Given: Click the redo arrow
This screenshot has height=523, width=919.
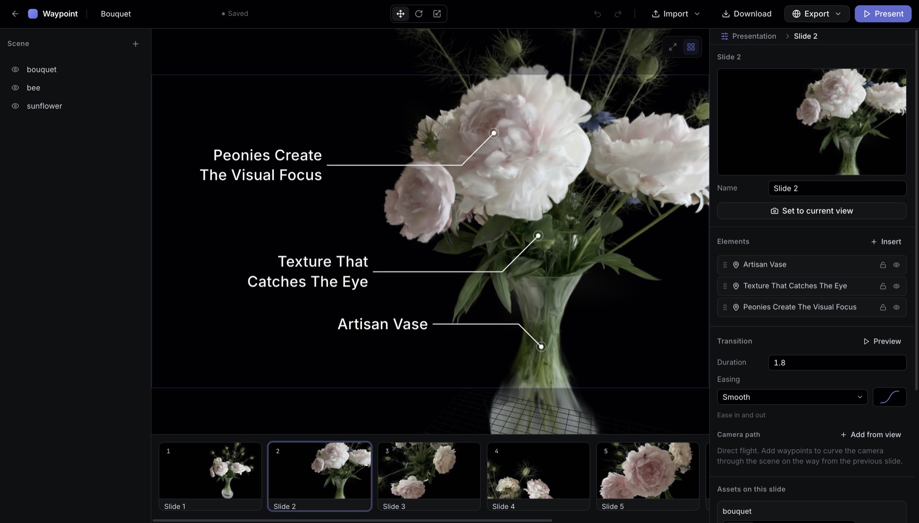Looking at the screenshot, I should click(618, 14).
